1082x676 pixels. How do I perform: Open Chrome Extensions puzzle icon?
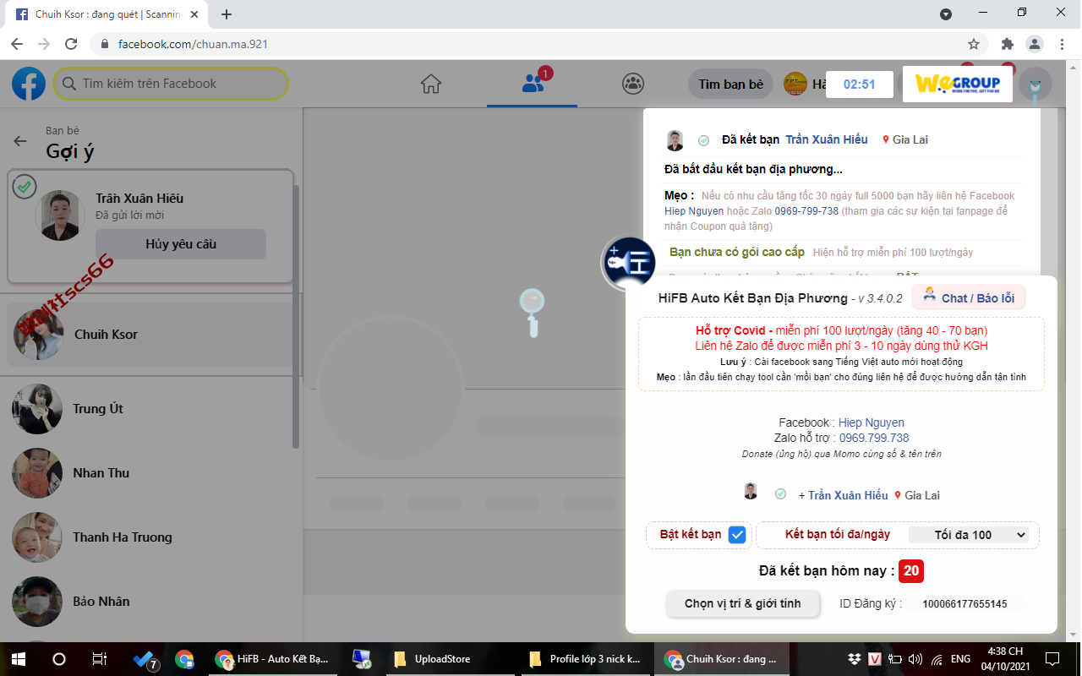tap(1007, 44)
